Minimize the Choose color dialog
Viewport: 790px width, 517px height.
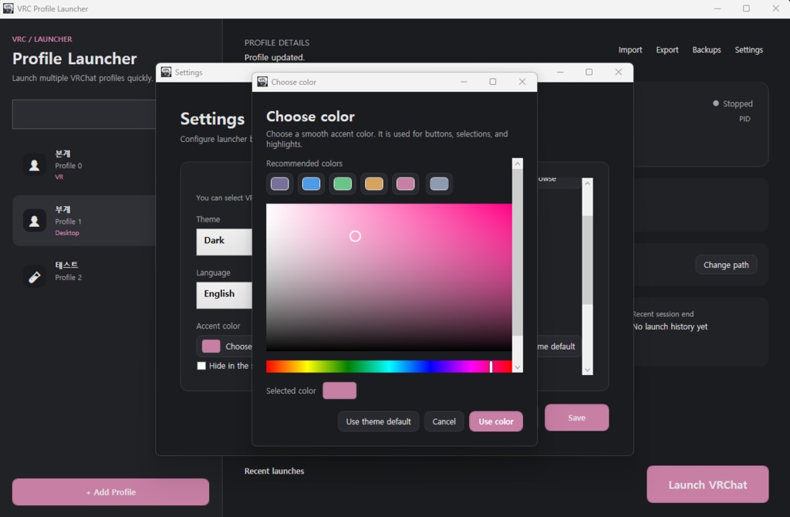[x=464, y=82]
